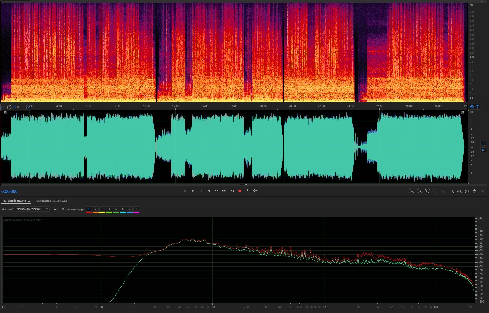Click the red Record button

tap(240, 191)
